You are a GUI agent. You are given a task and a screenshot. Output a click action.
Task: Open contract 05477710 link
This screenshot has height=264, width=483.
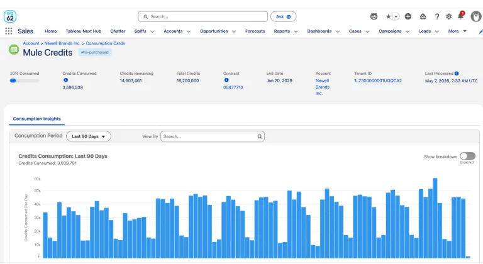tap(233, 87)
